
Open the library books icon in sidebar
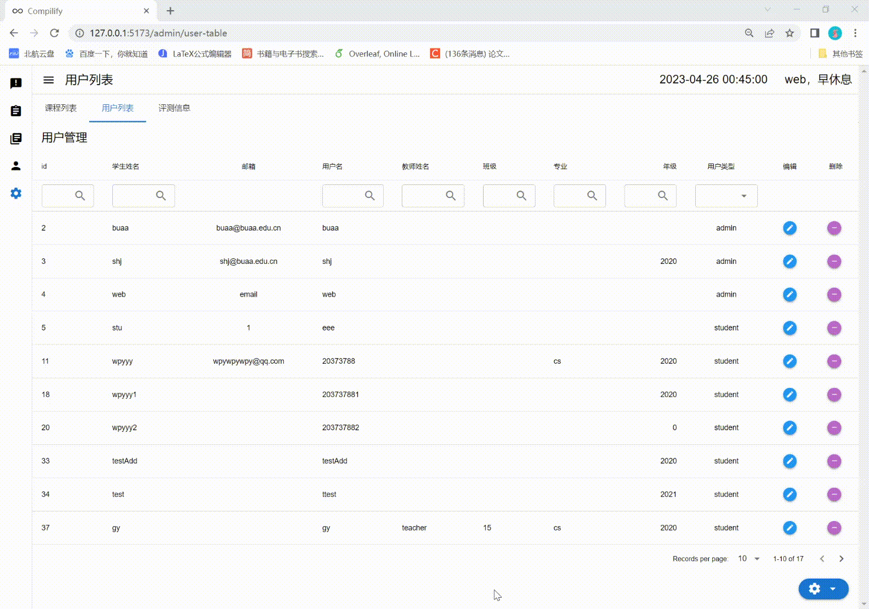tap(16, 139)
